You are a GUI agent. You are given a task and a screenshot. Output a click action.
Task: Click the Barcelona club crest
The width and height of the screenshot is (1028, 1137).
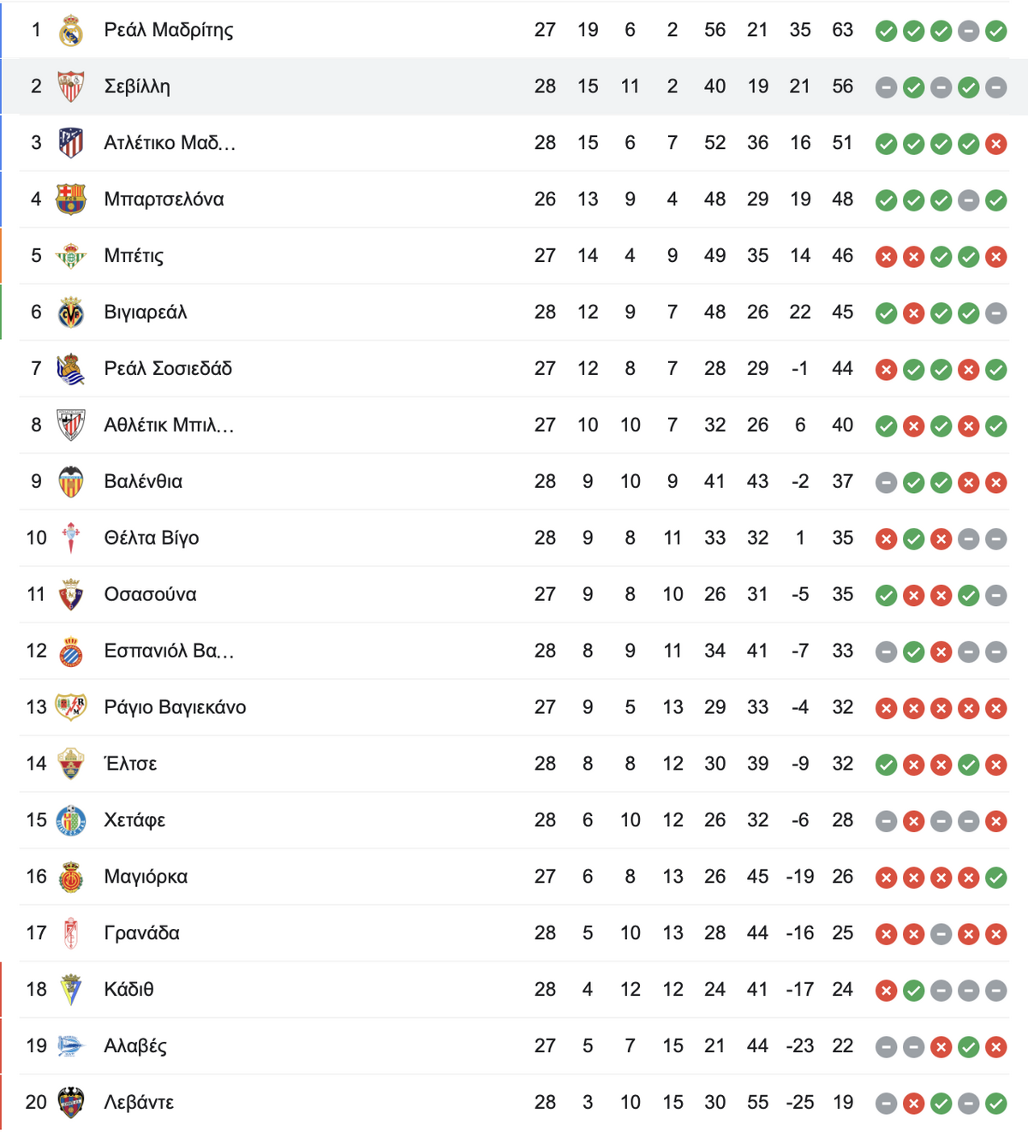click(71, 199)
